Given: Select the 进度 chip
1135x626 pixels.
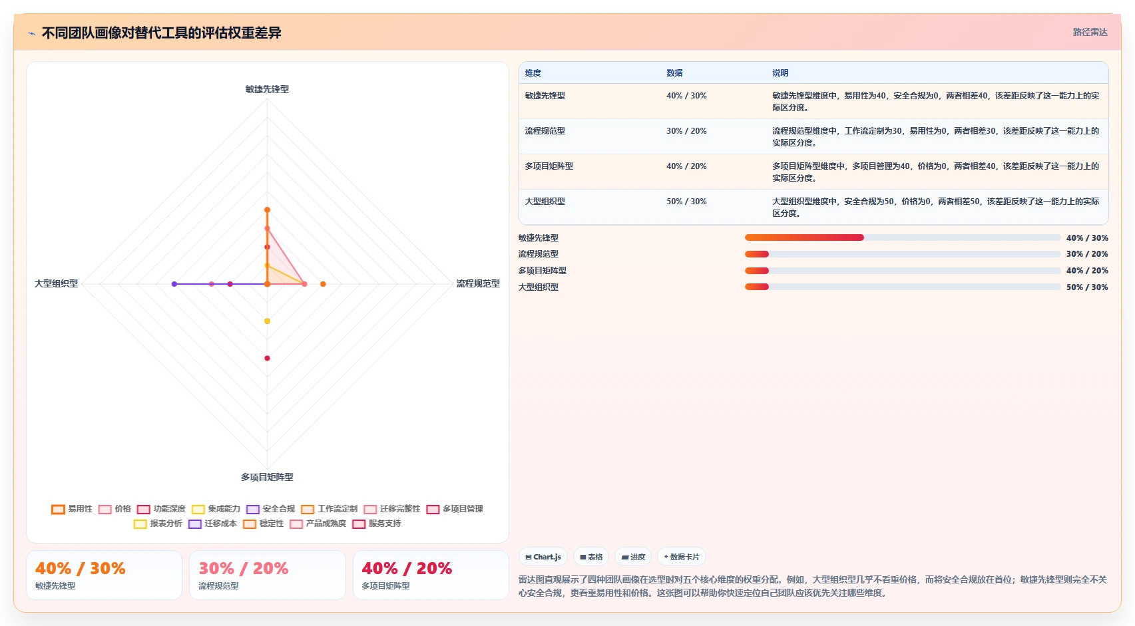Looking at the screenshot, I should point(633,557).
